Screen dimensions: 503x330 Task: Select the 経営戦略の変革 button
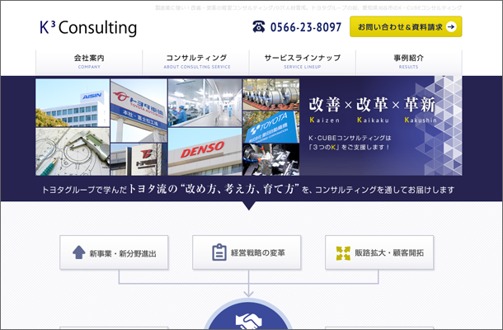click(247, 252)
